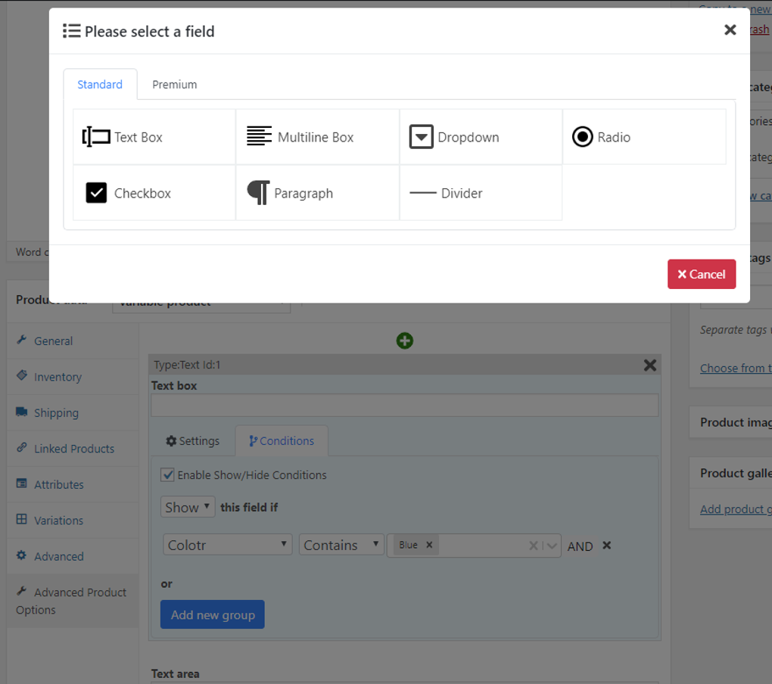
Task: Click inside the Text box input field
Action: [x=404, y=405]
